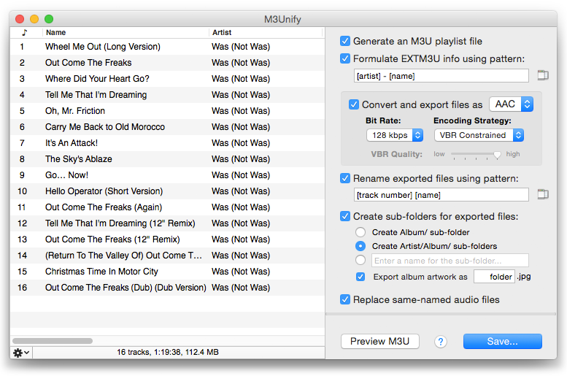Open the VBR Constrained Encoding Strategy dropdown
The height and width of the screenshot is (376, 567).
pos(479,135)
